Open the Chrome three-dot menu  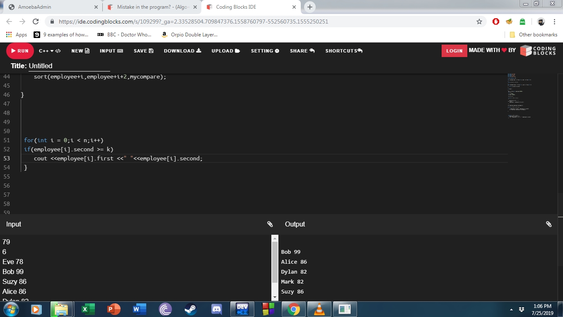554,21
